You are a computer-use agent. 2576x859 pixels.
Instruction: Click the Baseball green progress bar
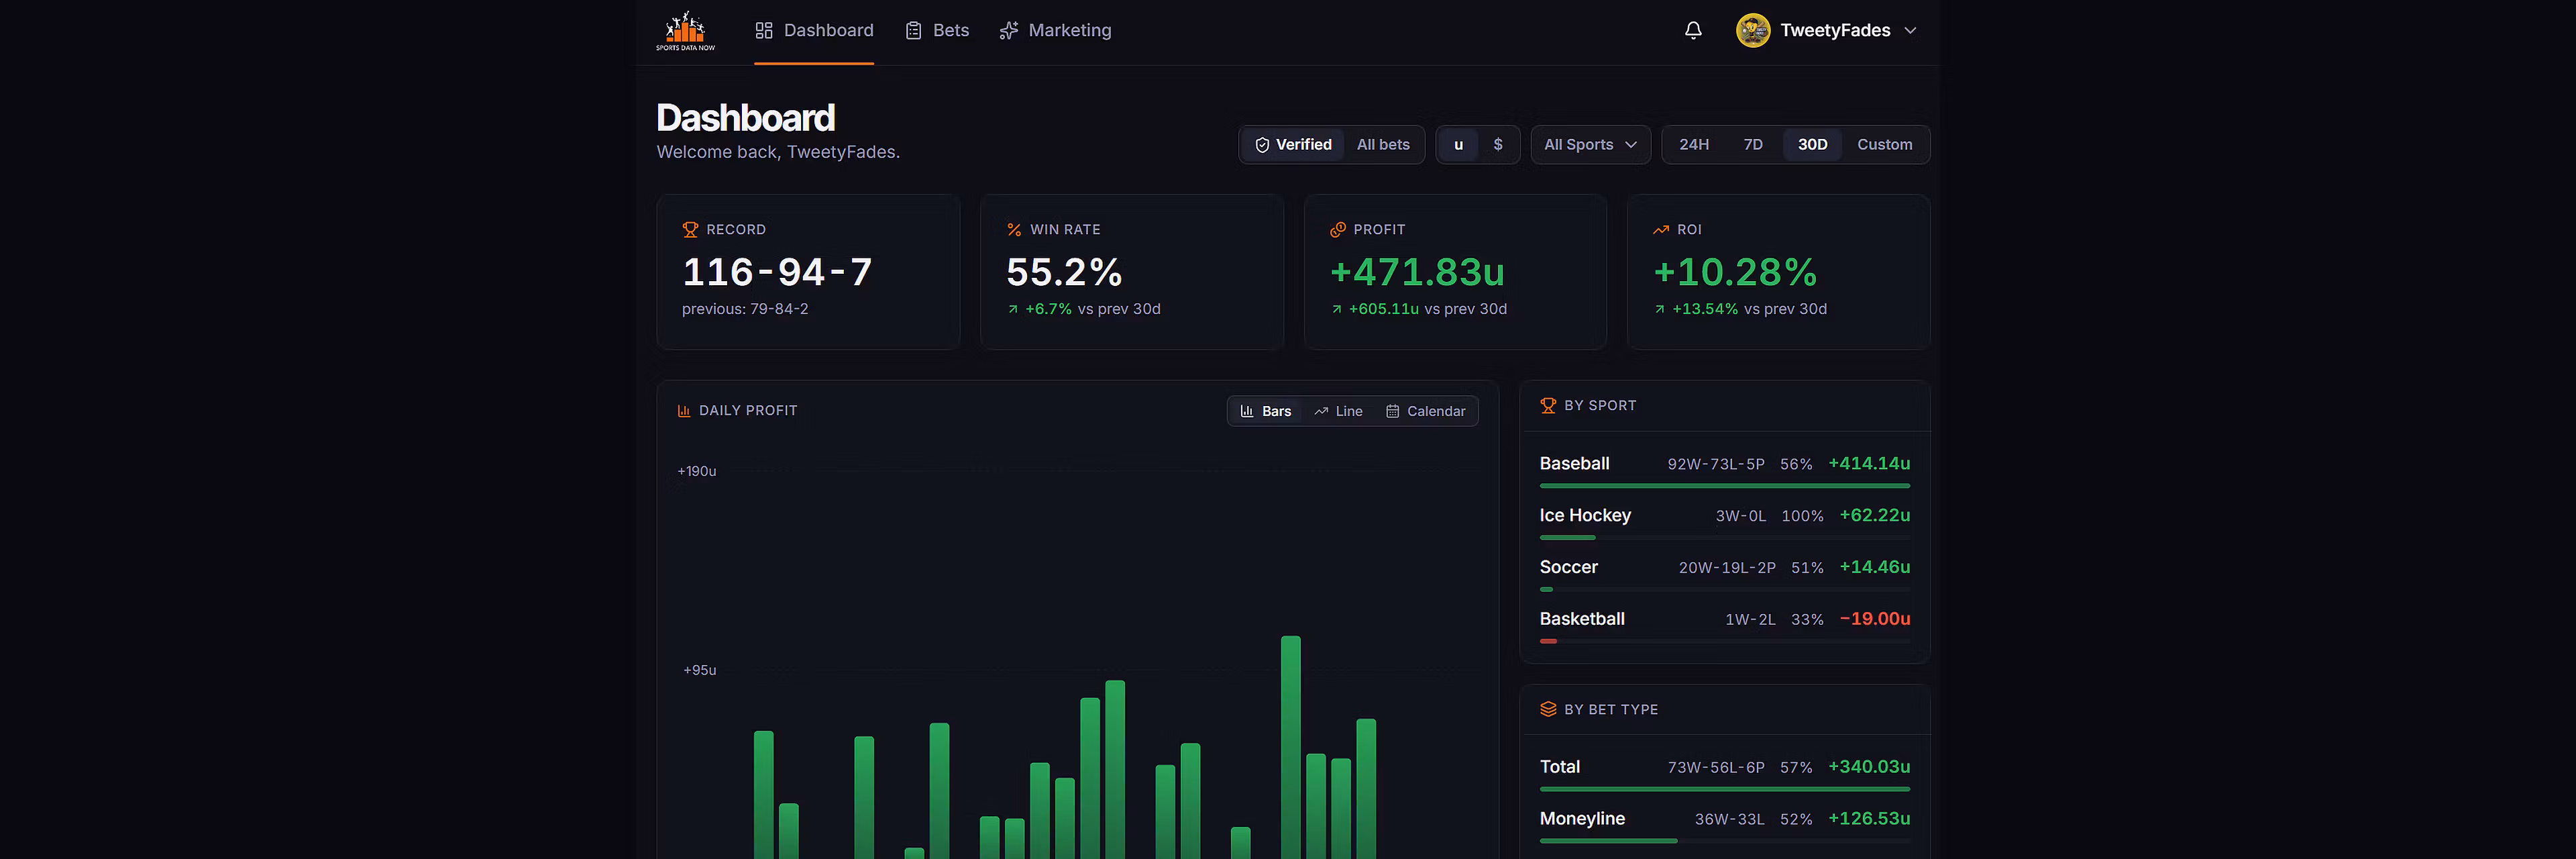coord(1724,486)
